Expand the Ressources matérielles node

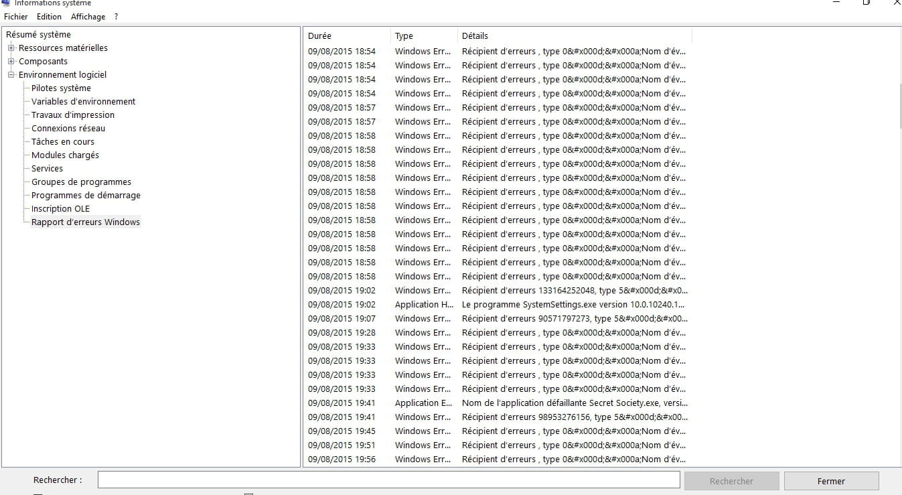[x=11, y=48]
